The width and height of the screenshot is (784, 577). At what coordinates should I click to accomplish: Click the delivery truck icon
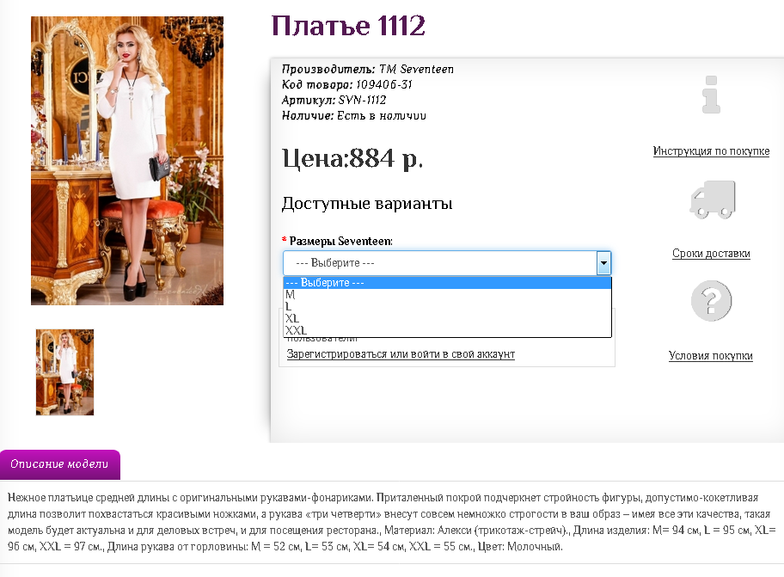coord(711,199)
